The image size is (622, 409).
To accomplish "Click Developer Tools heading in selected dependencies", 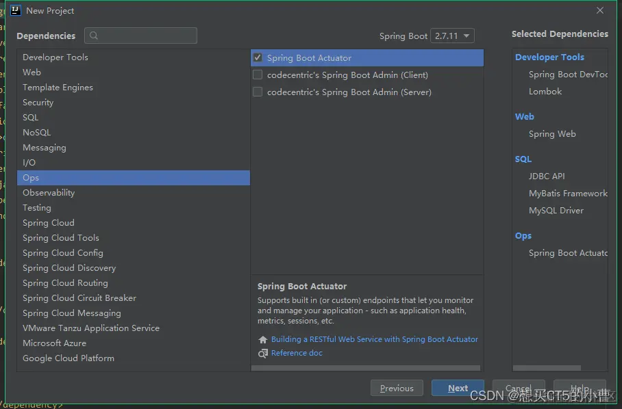I will (550, 57).
